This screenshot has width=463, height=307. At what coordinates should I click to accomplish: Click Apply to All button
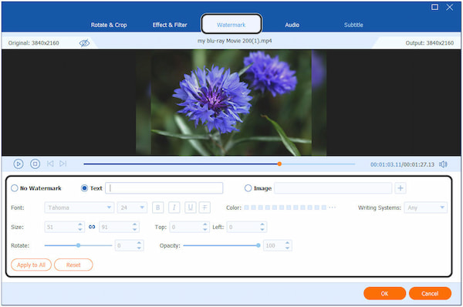[x=32, y=265]
